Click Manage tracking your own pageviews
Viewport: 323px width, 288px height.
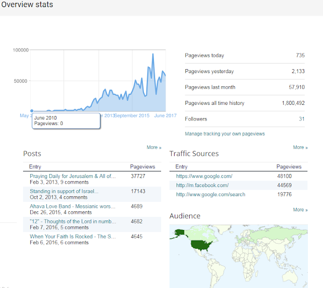[x=225, y=134]
